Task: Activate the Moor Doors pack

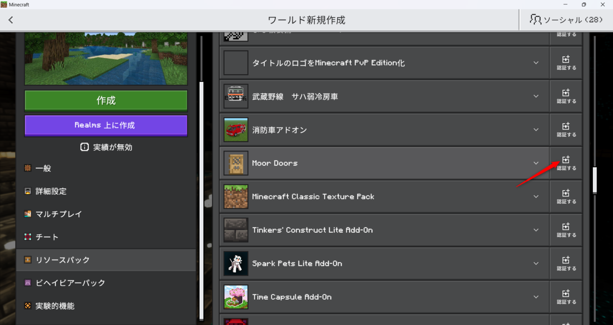Action: [x=566, y=163]
